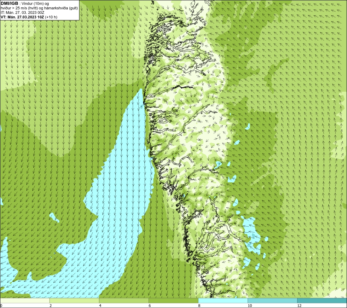347x308 pixels.
Task: Click the "8" label on the scale
Action: point(200,306)
